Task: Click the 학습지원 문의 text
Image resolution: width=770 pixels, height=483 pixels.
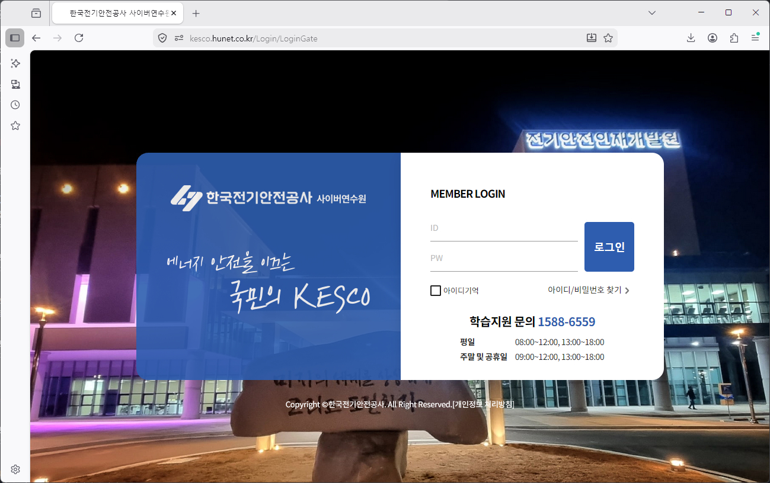Action: [x=502, y=322]
